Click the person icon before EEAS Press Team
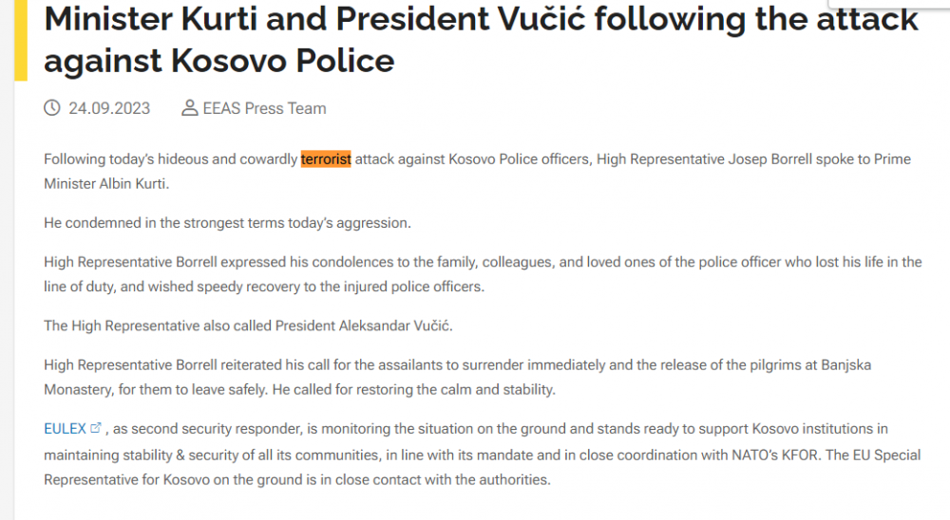This screenshot has width=950, height=520. click(x=190, y=108)
